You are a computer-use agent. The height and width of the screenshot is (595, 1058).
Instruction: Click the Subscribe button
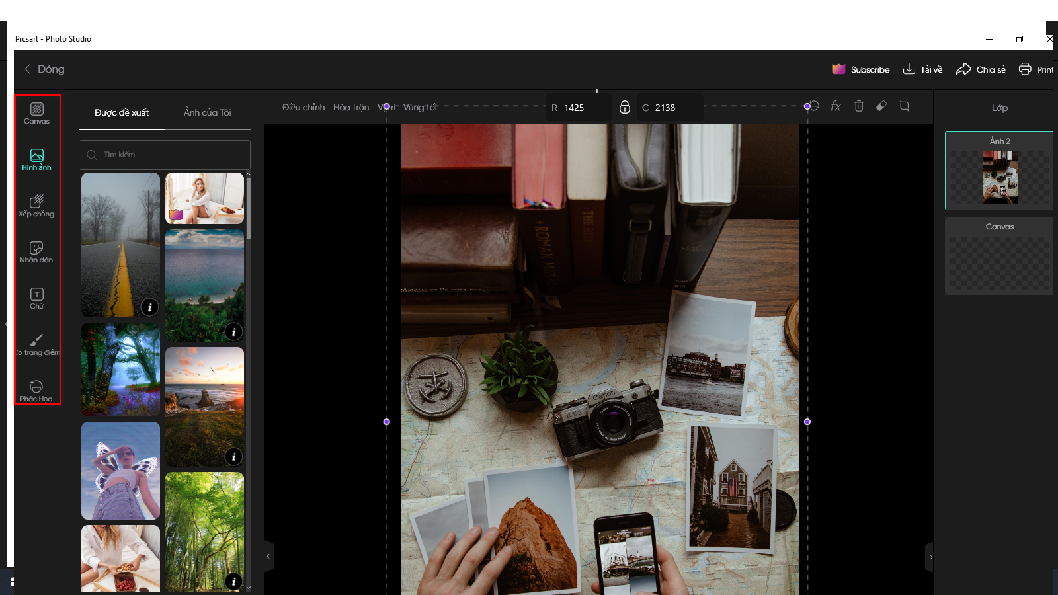[862, 69]
